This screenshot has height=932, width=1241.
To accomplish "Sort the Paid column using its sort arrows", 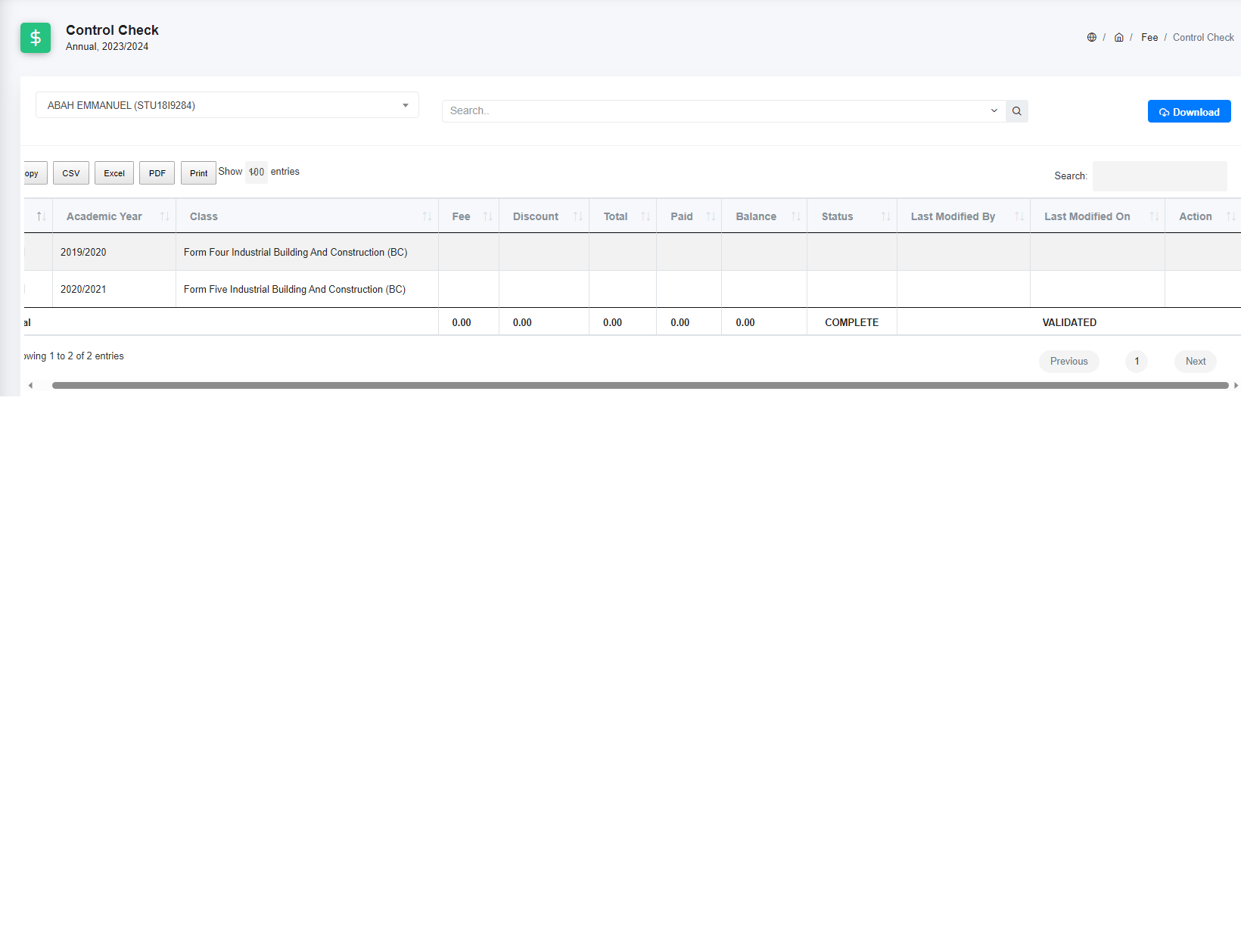I will 709,216.
